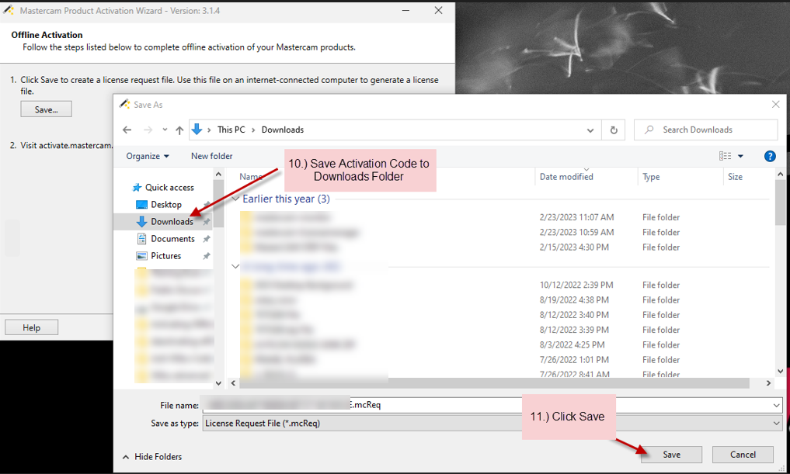Expand the address bar history dropdown

590,130
